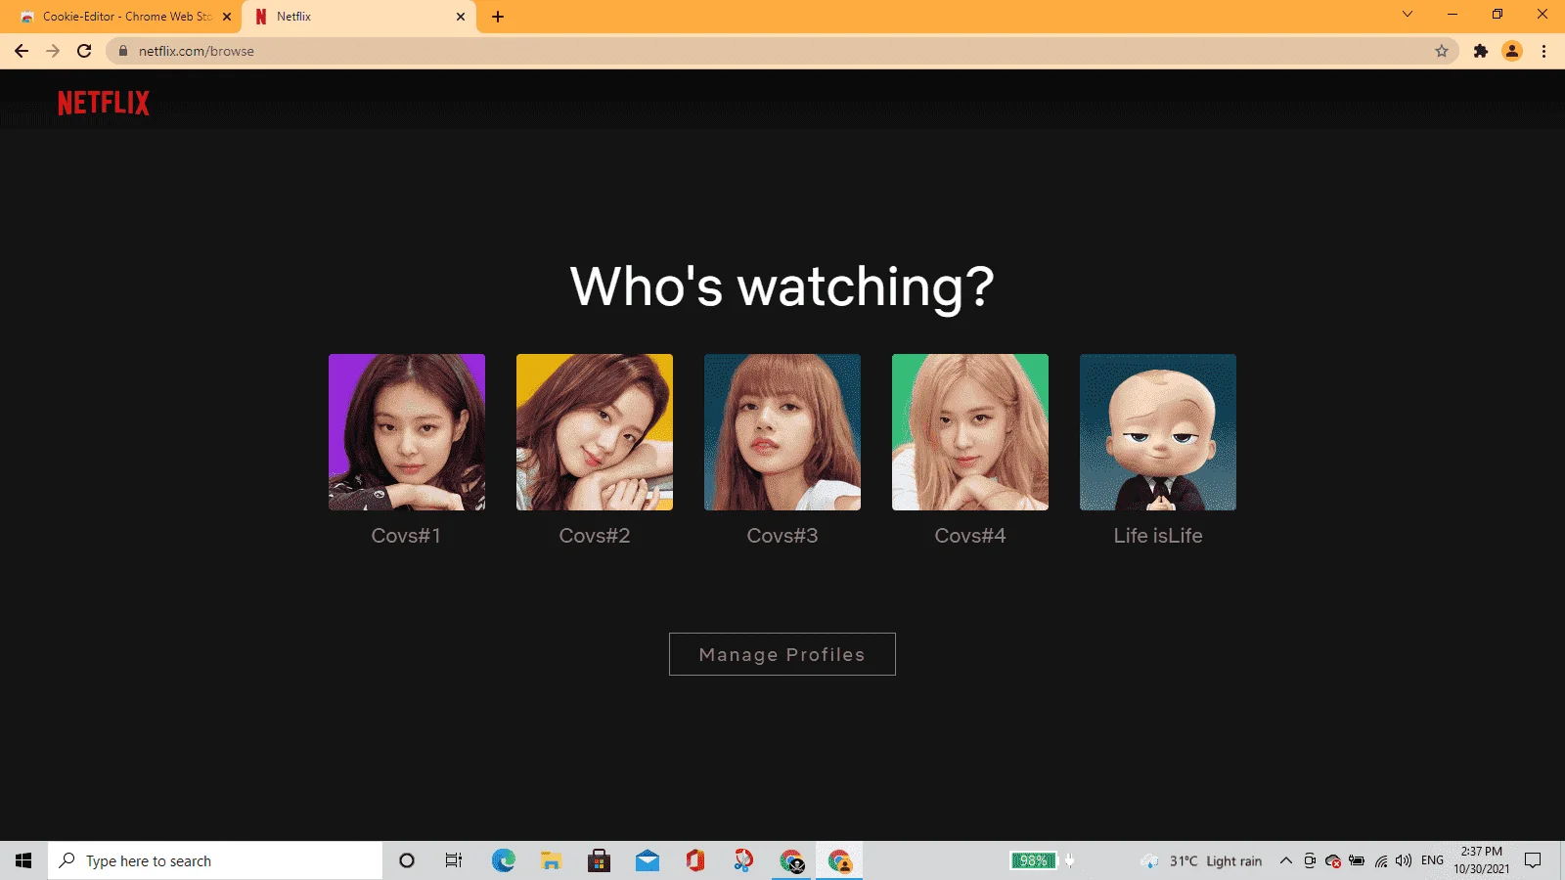The height and width of the screenshot is (880, 1565).
Task: Open Microsoft Store from the taskbar
Action: pos(599,860)
